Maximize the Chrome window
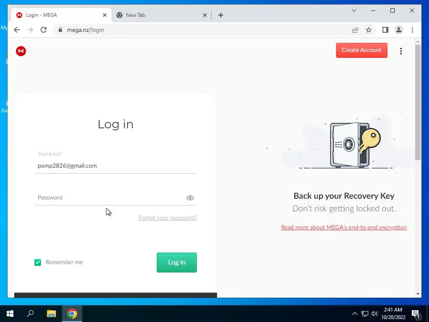 [x=392, y=10]
